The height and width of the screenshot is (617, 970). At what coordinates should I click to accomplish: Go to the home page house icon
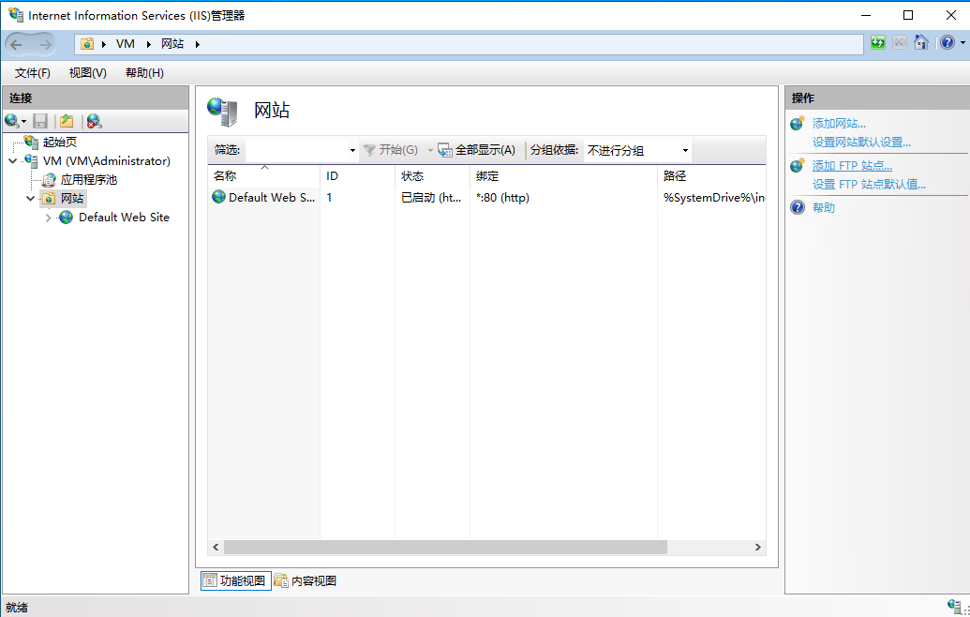tap(920, 43)
